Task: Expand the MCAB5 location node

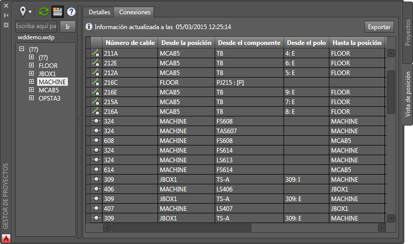Action: click(32, 90)
